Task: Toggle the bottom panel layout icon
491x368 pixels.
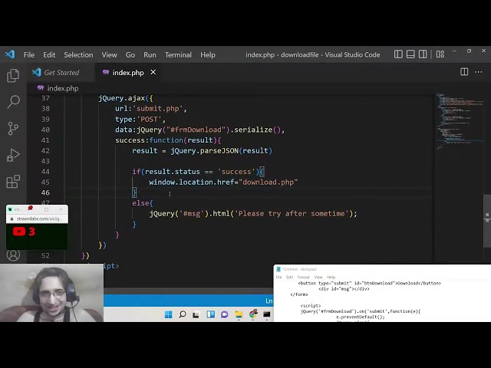Action: pos(410,54)
